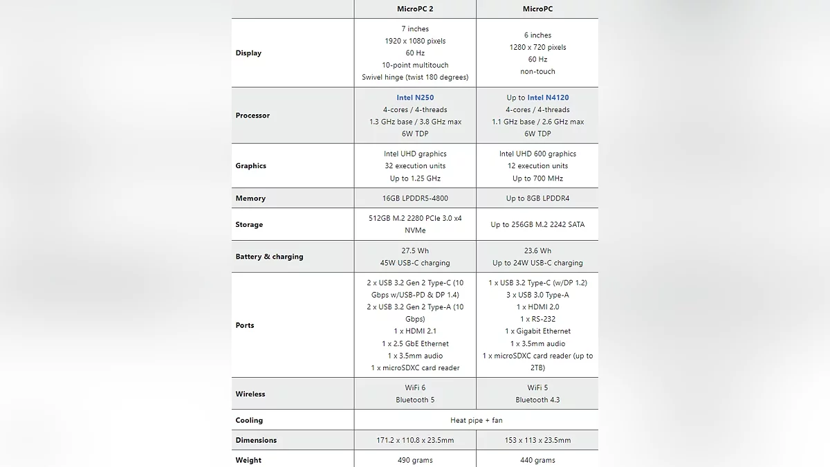Click the 16GB LPDDR5-4800 memory cell
Viewport: 830px width, 467px height.
point(415,199)
